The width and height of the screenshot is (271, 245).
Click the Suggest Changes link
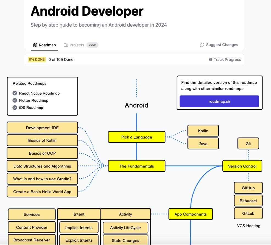pos(219,45)
